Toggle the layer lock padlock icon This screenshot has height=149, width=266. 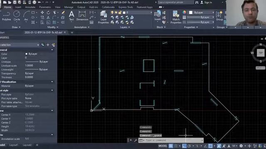click(x=120, y=12)
